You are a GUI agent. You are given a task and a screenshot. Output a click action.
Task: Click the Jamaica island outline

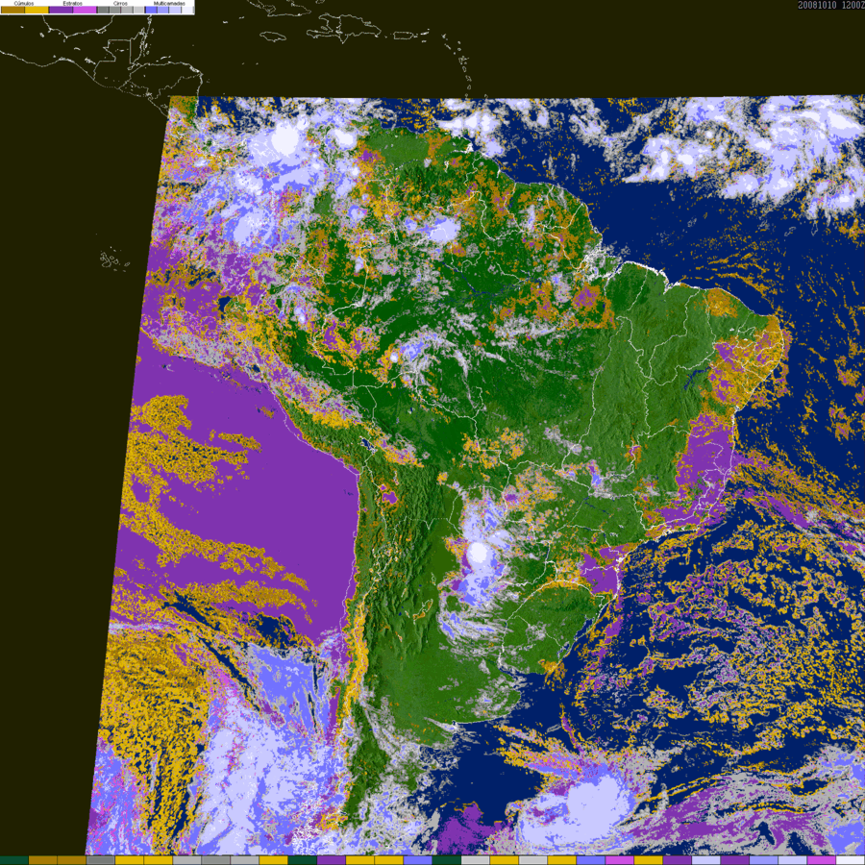click(x=275, y=37)
